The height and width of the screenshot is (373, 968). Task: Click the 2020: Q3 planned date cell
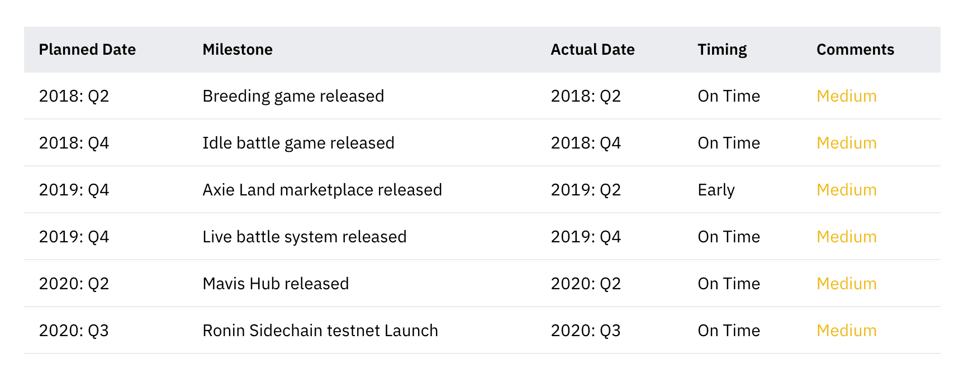click(x=74, y=331)
